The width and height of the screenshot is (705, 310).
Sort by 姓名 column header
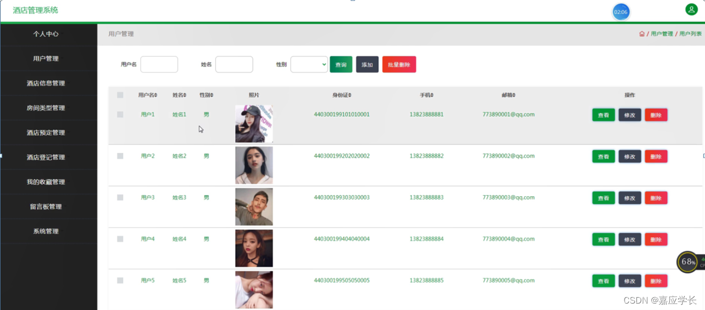(179, 95)
